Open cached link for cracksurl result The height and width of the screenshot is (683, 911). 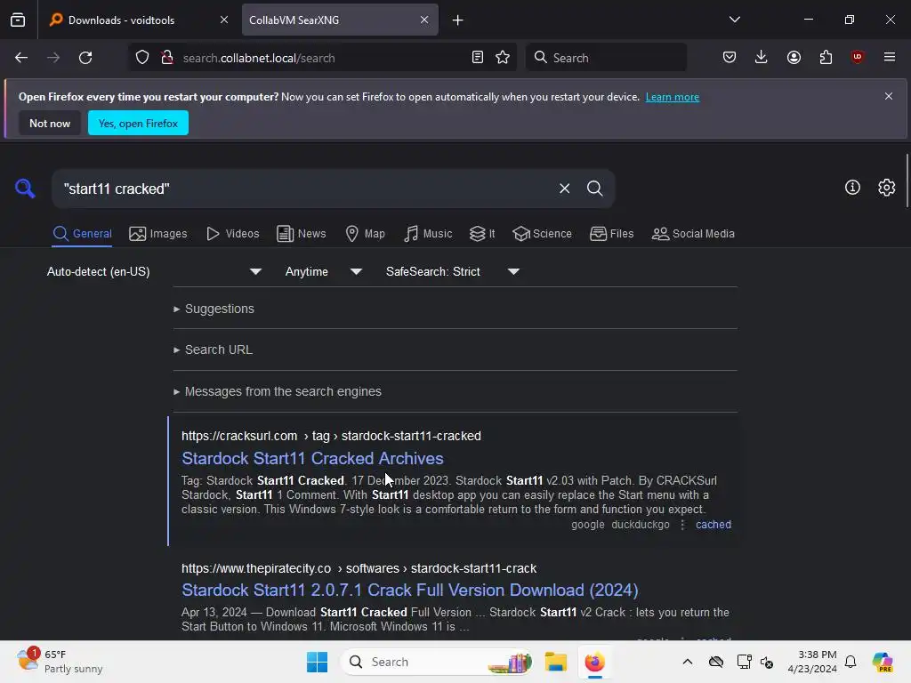(x=713, y=525)
